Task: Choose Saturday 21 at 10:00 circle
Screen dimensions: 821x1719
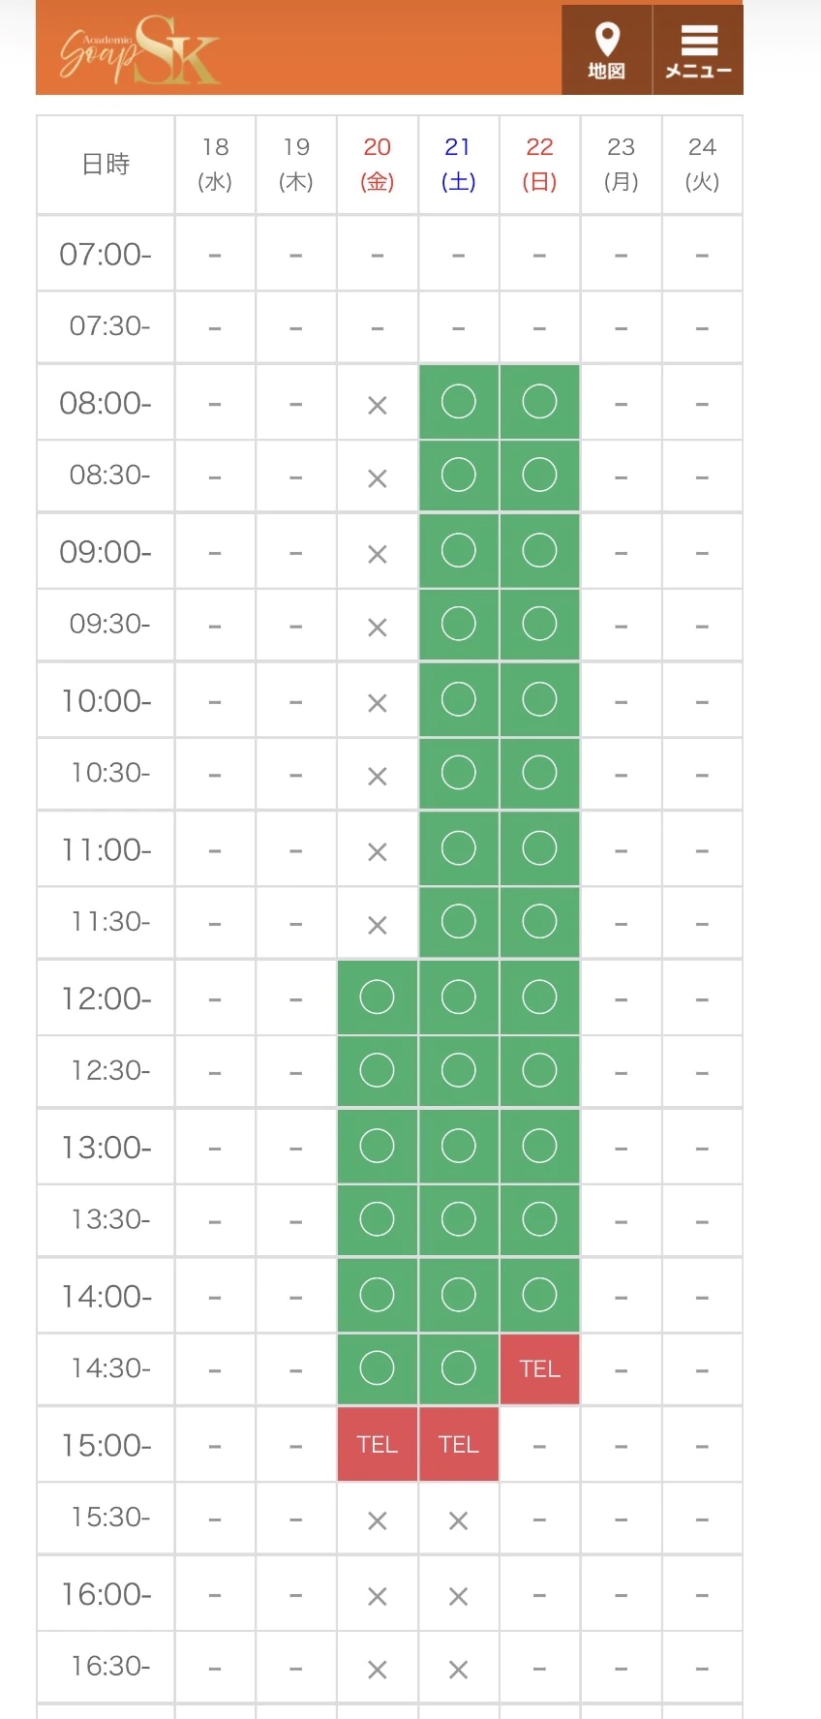Action: (458, 699)
